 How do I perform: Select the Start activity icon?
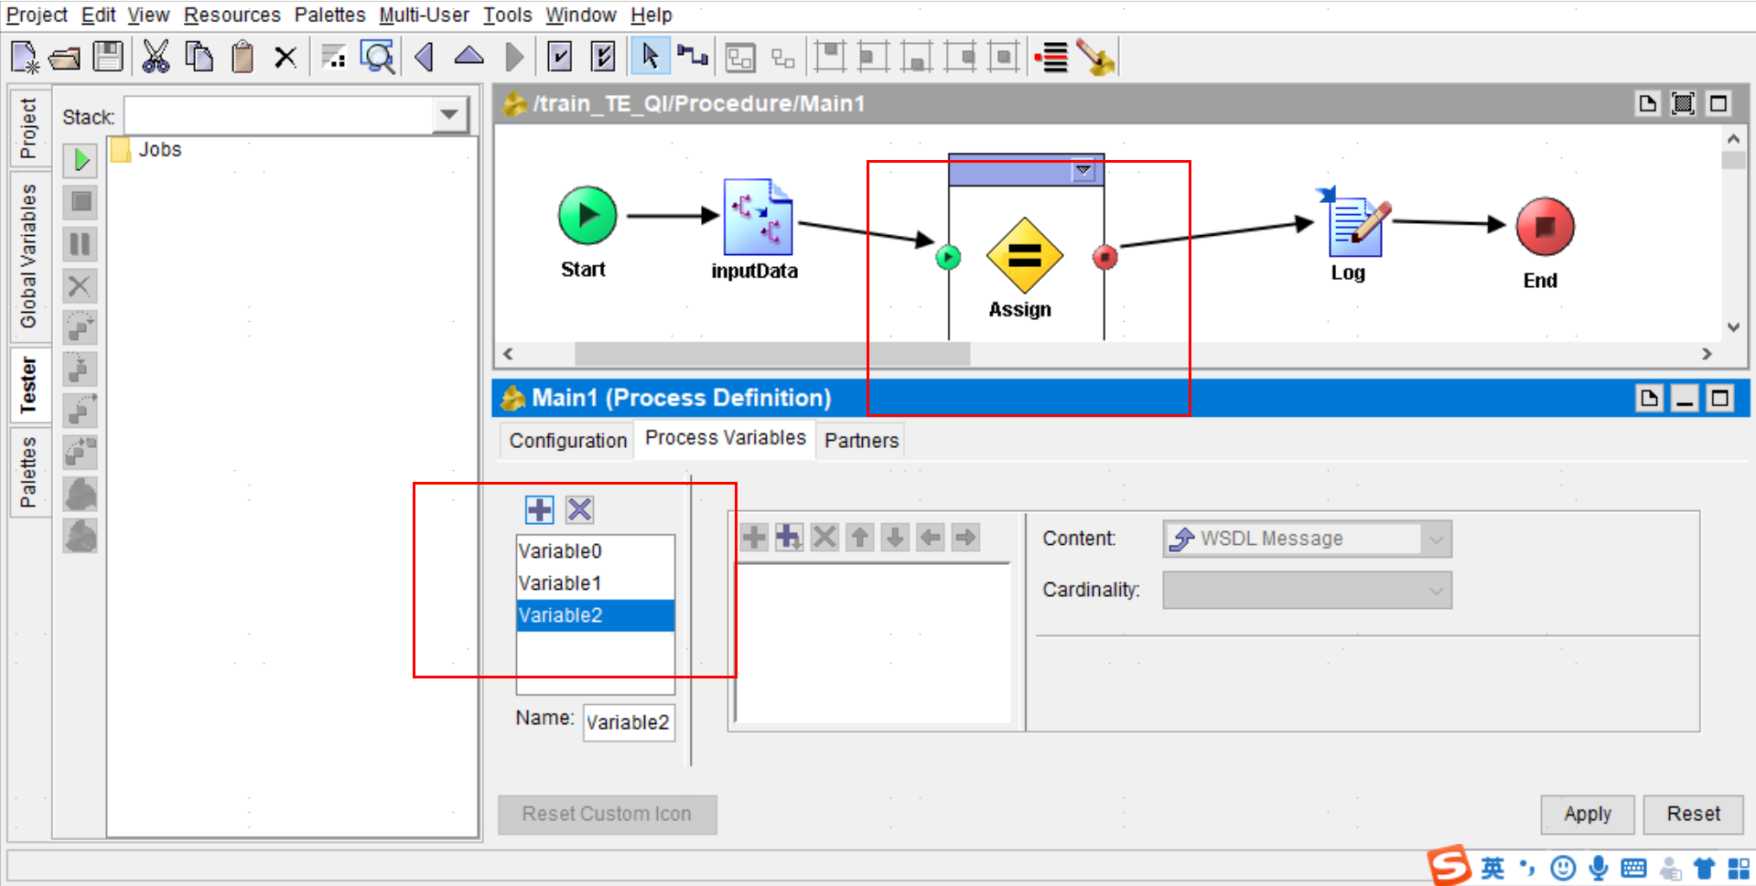587,216
